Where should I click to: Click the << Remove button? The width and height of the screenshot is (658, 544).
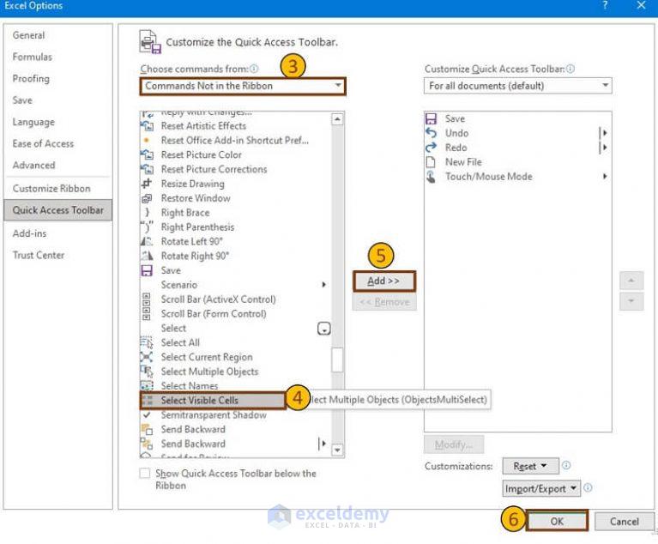tap(384, 302)
